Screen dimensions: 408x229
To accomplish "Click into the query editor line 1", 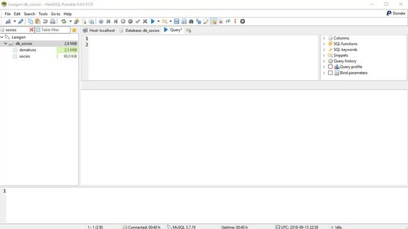I will pos(203,38).
